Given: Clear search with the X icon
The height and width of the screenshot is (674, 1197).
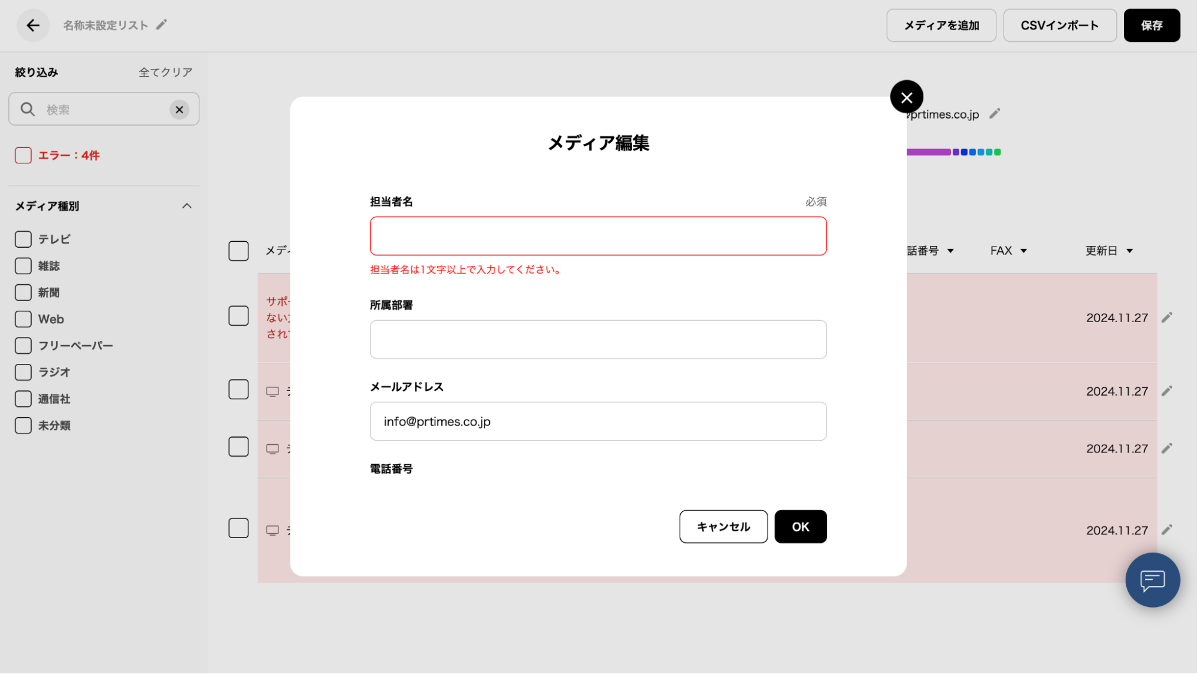Looking at the screenshot, I should tap(179, 110).
